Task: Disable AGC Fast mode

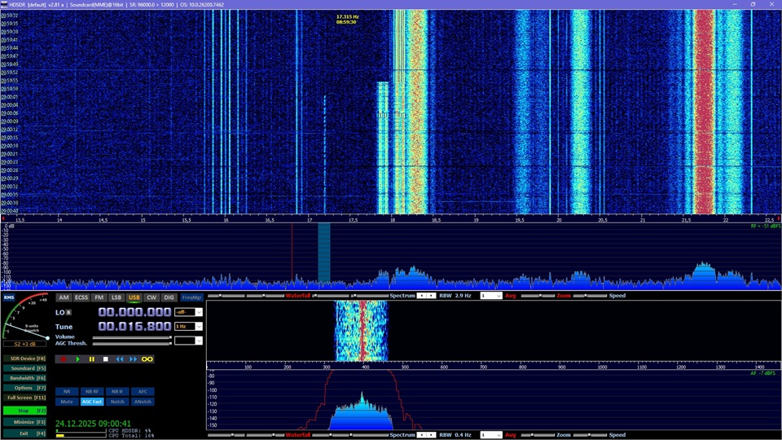Action: tap(91, 402)
